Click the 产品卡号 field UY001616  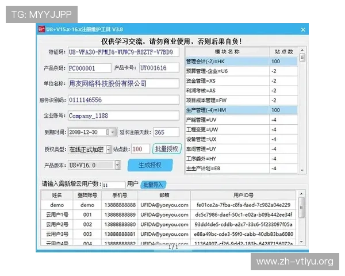(x=159, y=68)
